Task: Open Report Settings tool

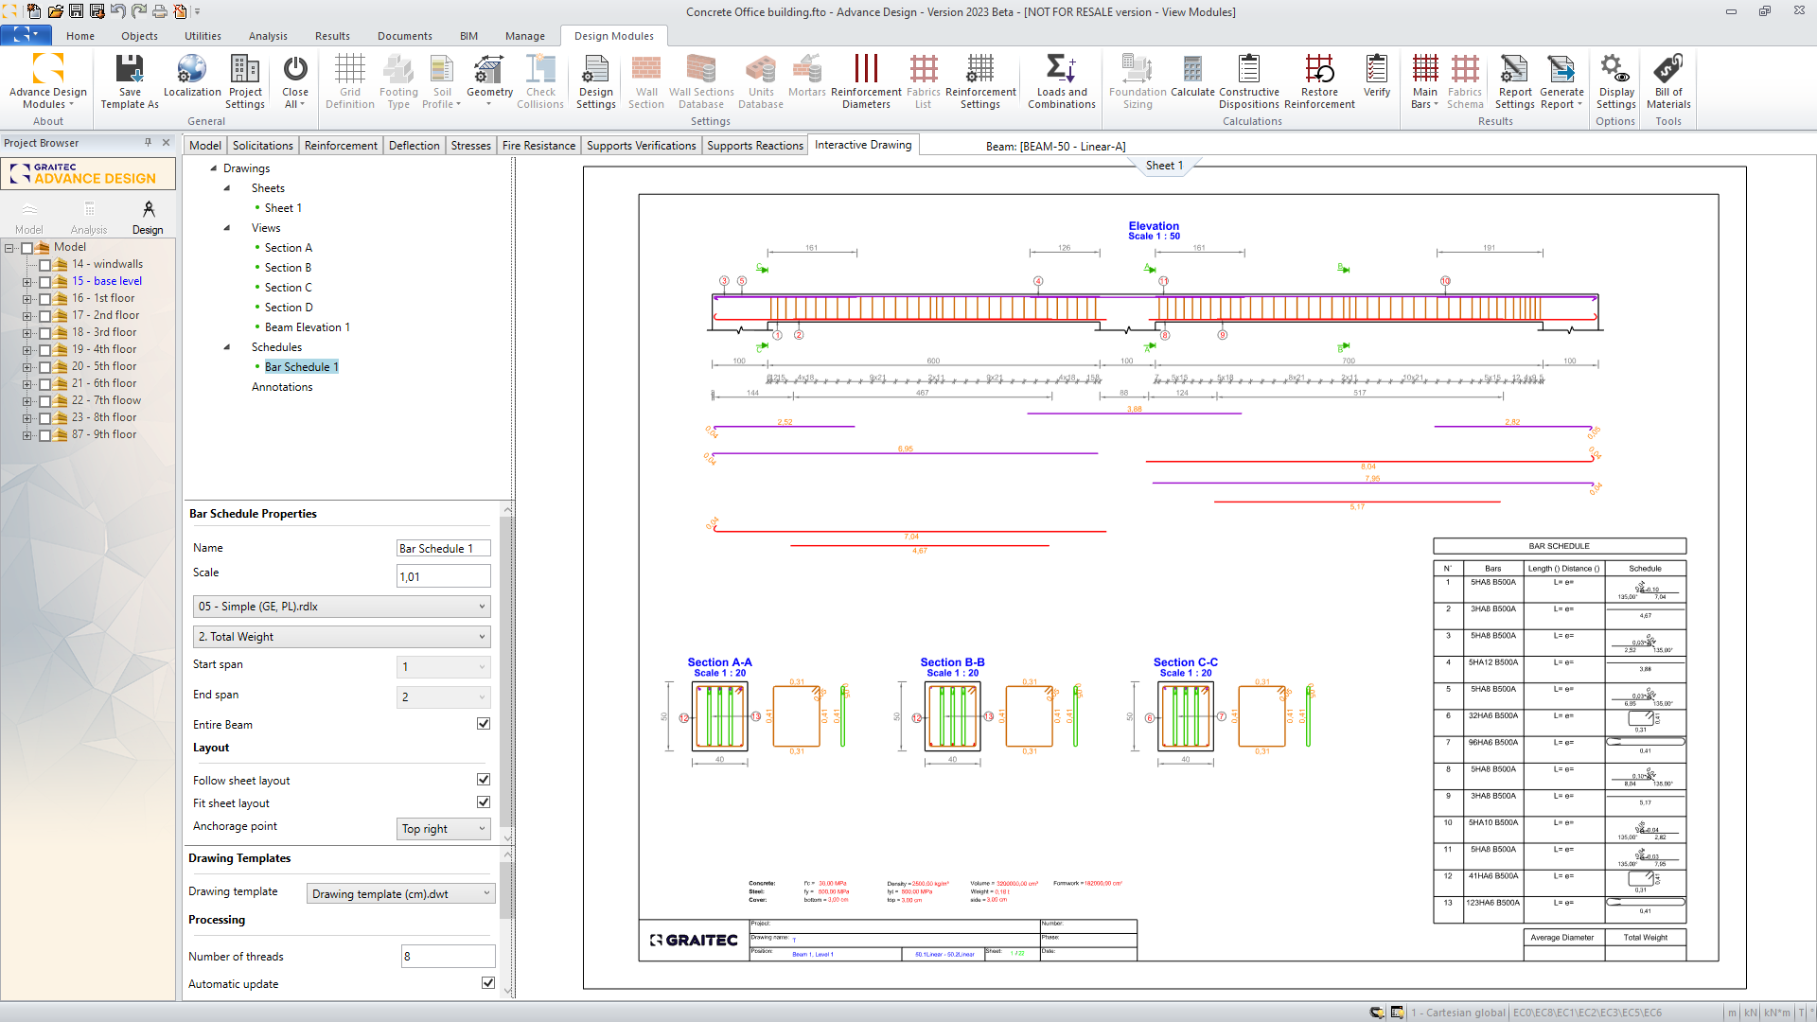Action: tap(1514, 81)
